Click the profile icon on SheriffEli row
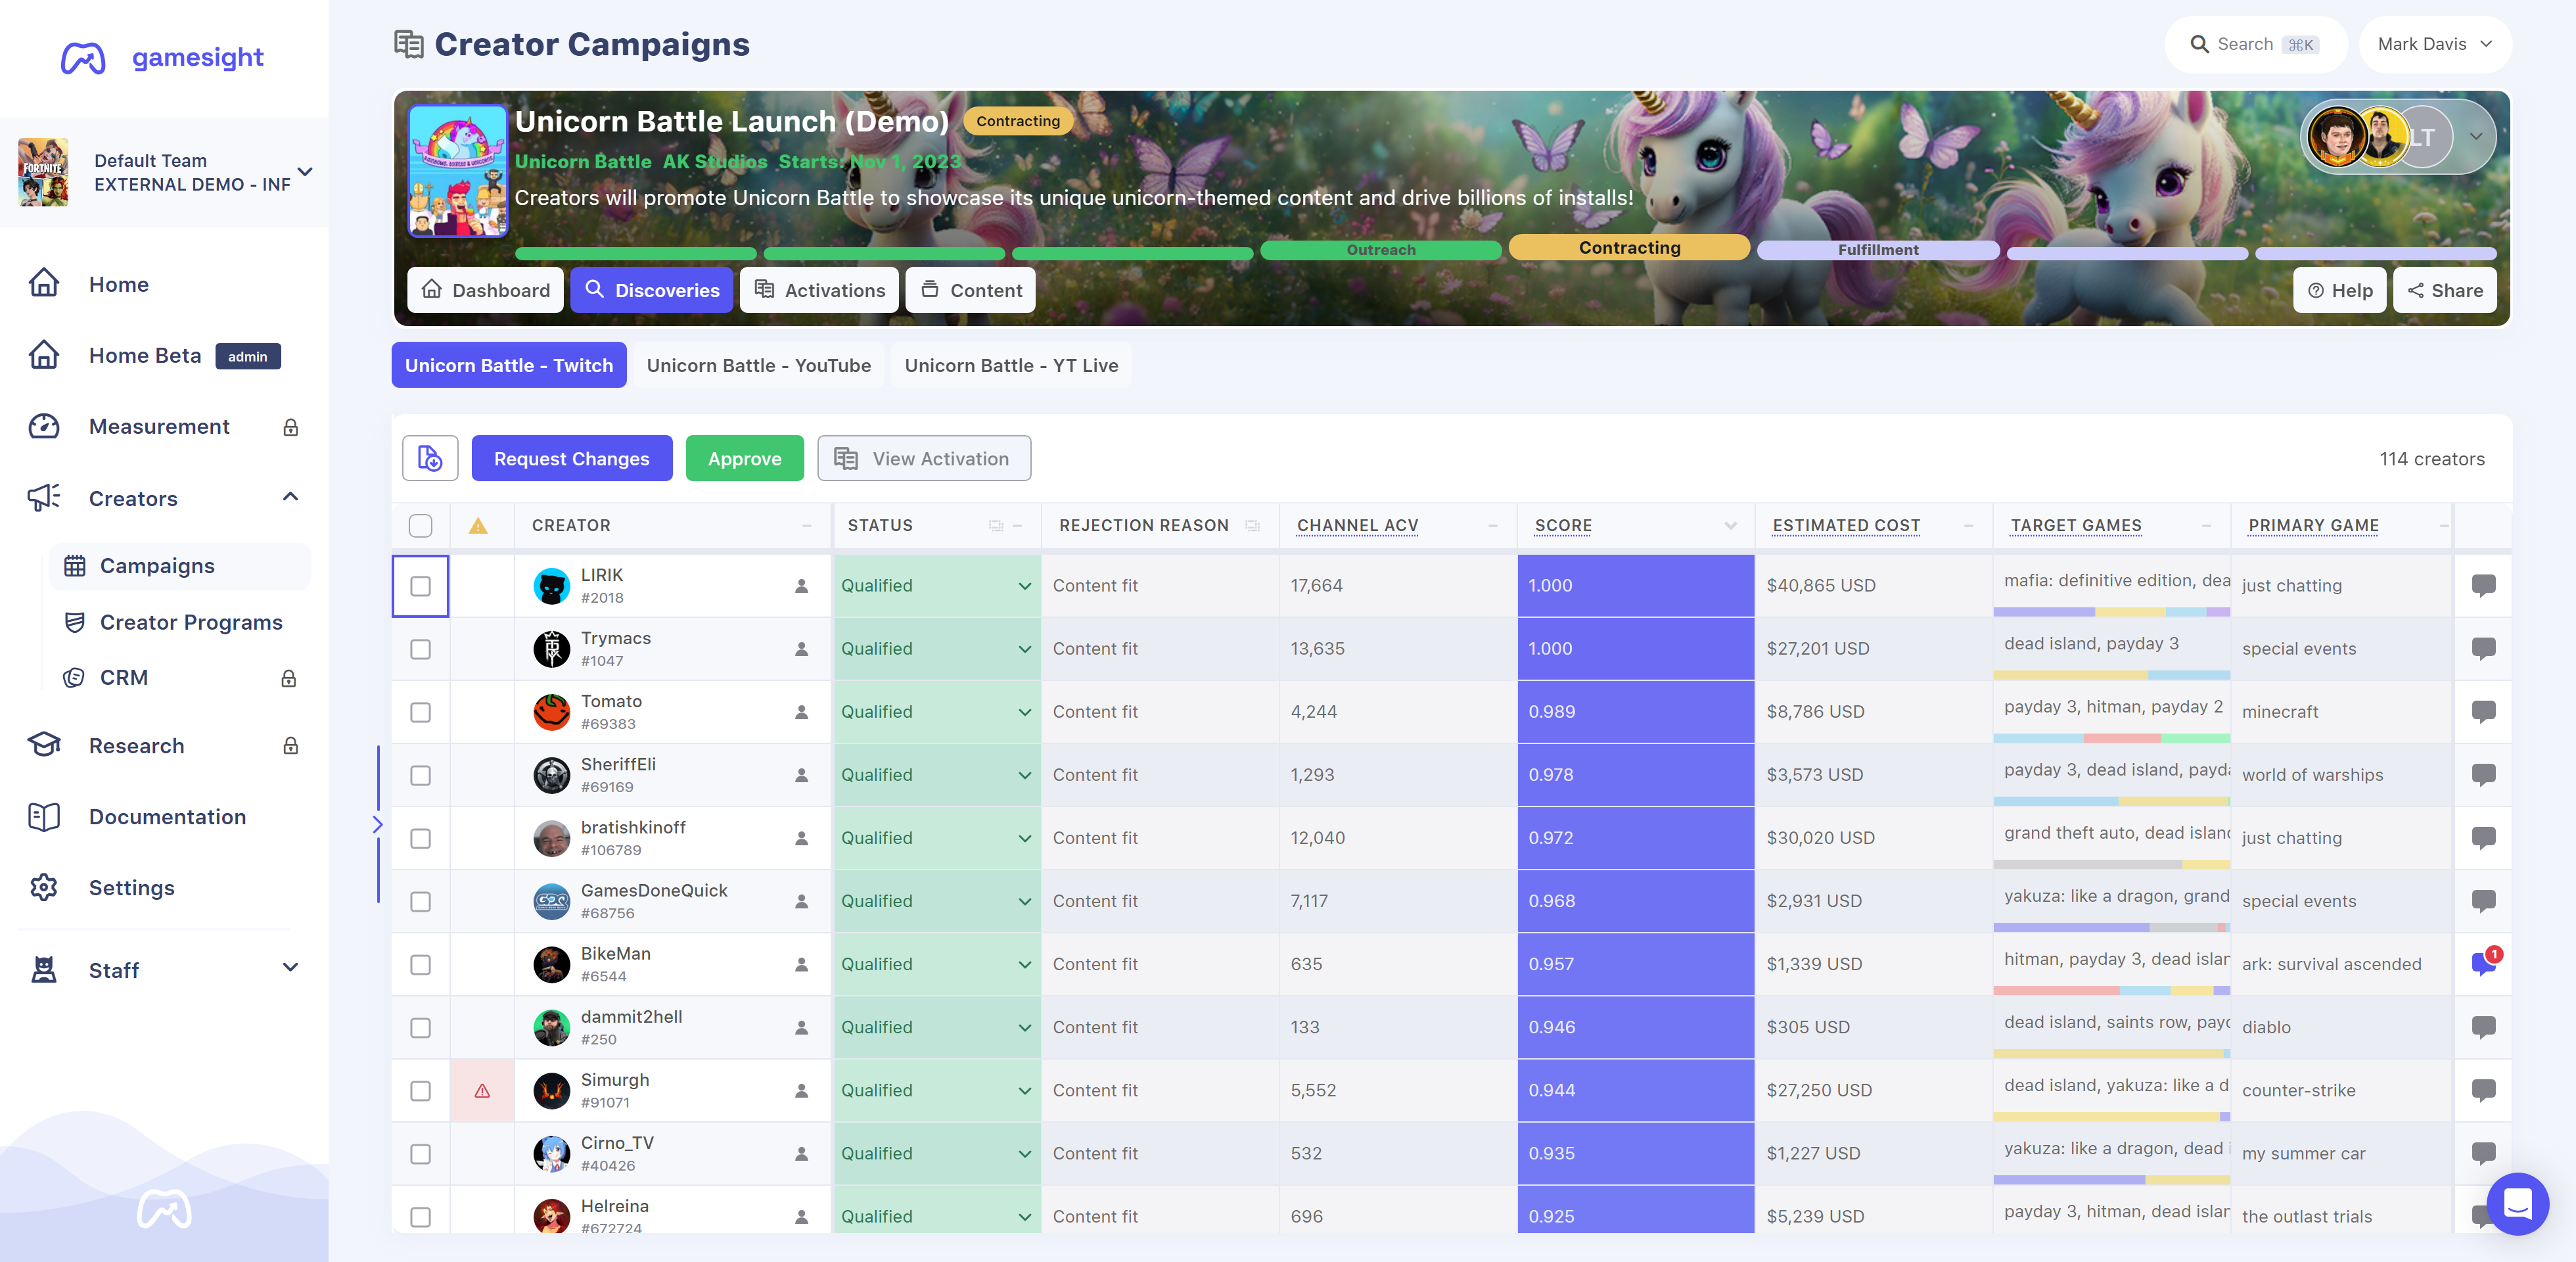Image resolution: width=2576 pixels, height=1262 pixels. coord(801,775)
